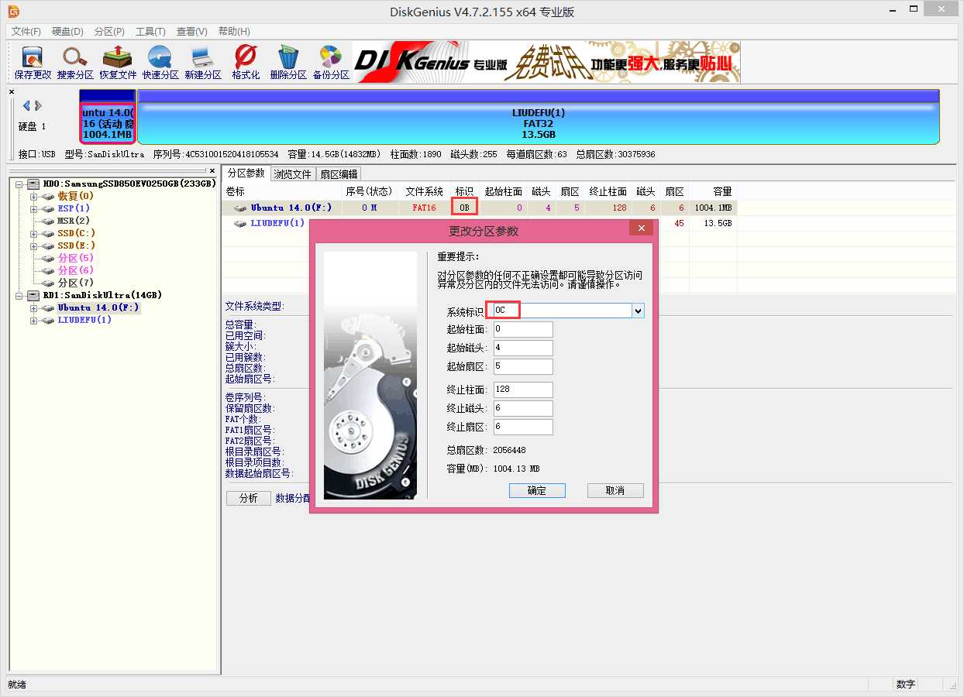
Task: Open the 硬盘(D) menu
Action: pyautogui.click(x=67, y=32)
